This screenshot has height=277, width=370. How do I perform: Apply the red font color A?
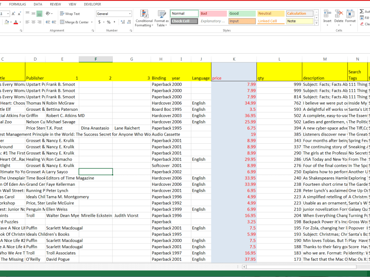tap(16, 22)
